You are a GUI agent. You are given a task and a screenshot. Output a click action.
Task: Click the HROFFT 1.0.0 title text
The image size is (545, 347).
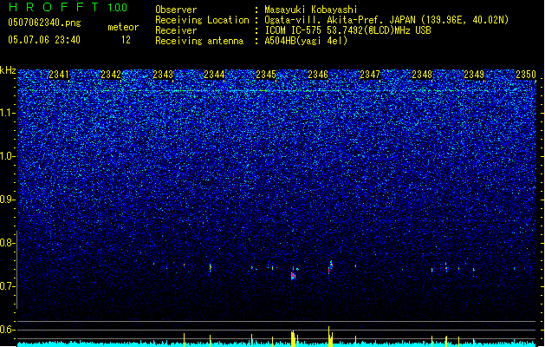click(x=68, y=7)
